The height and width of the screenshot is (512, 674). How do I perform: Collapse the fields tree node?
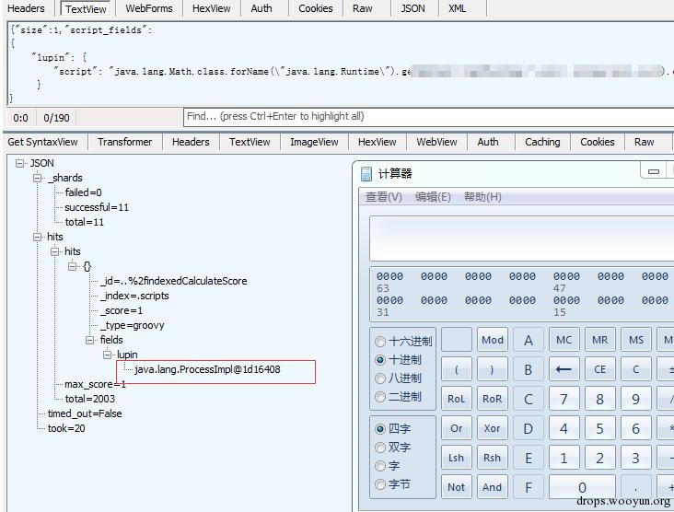pyautogui.click(x=89, y=340)
